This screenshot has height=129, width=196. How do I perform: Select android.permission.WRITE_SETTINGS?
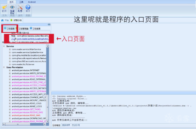tap(29, 91)
